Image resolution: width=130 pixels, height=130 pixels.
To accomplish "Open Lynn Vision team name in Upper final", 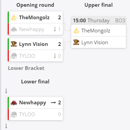I will click(x=95, y=43).
